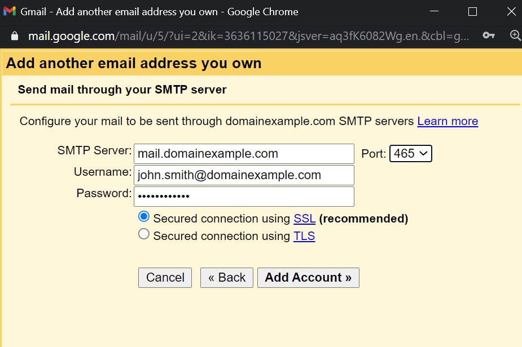
Task: Open the SSL hyperlink
Action: 305,219
